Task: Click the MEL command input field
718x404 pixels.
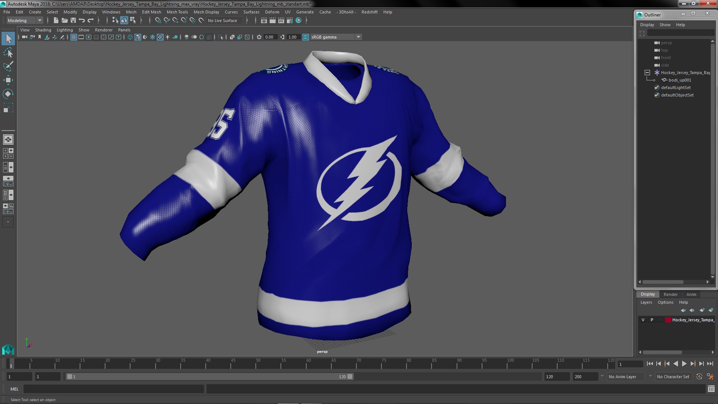Action: [x=114, y=389]
